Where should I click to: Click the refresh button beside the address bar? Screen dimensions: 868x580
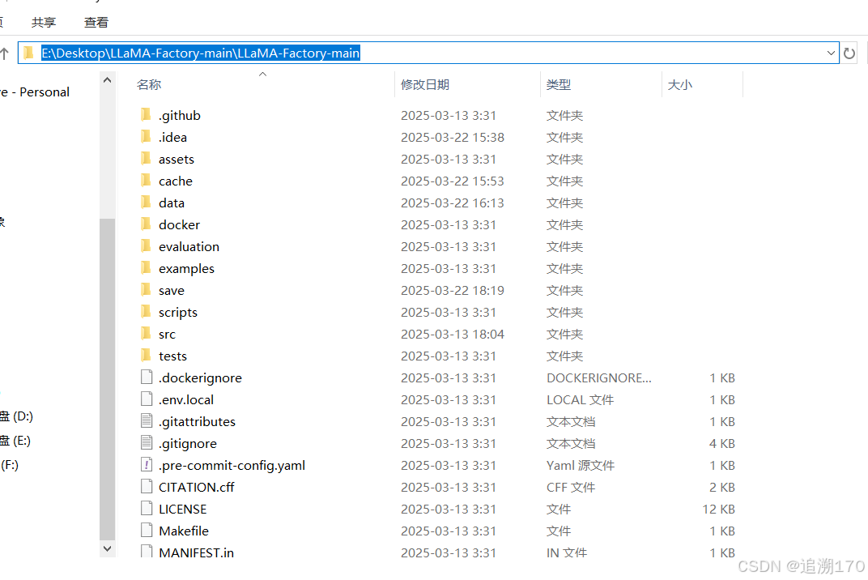coord(849,53)
